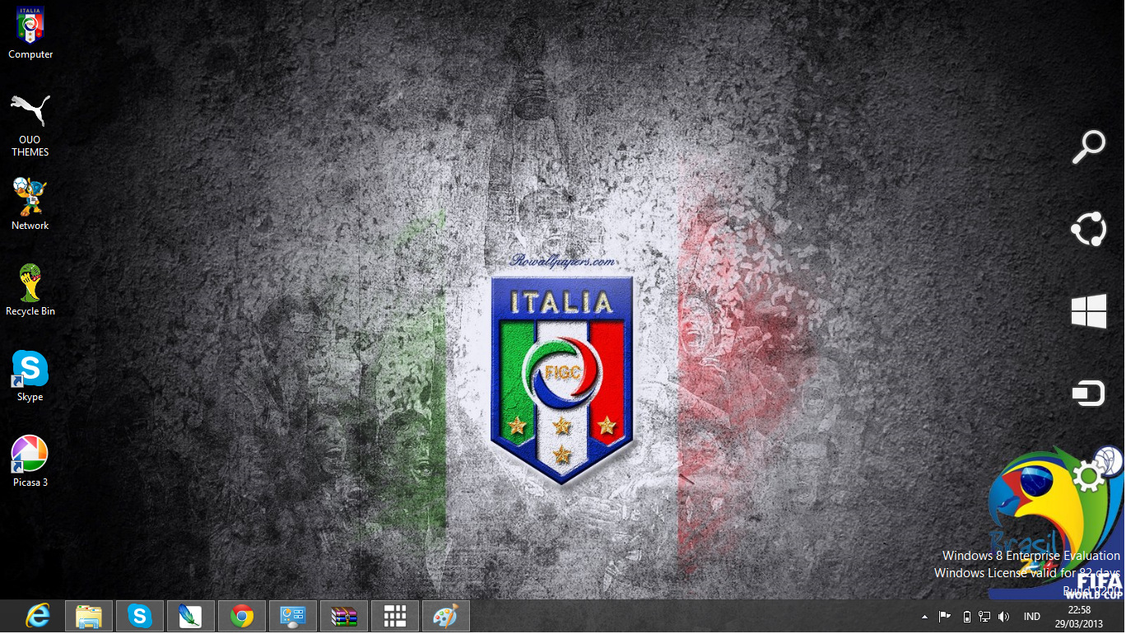Click the Search charm

(x=1088, y=147)
